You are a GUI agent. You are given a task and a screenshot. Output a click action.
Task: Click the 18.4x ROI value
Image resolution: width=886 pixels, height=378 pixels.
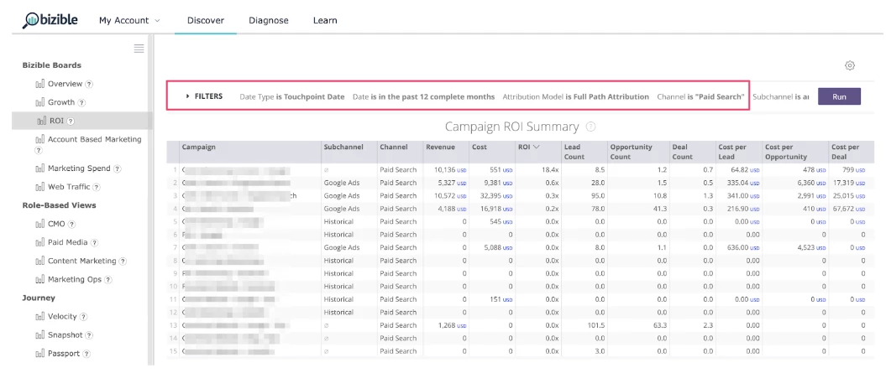(551, 170)
